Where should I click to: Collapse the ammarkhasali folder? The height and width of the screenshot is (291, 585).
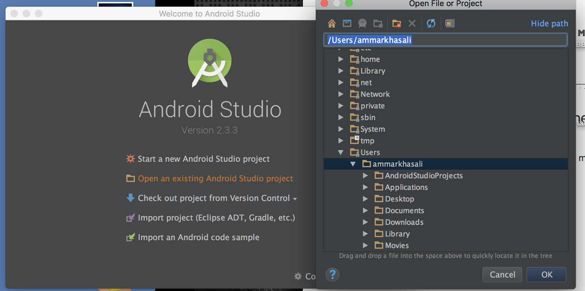click(353, 164)
